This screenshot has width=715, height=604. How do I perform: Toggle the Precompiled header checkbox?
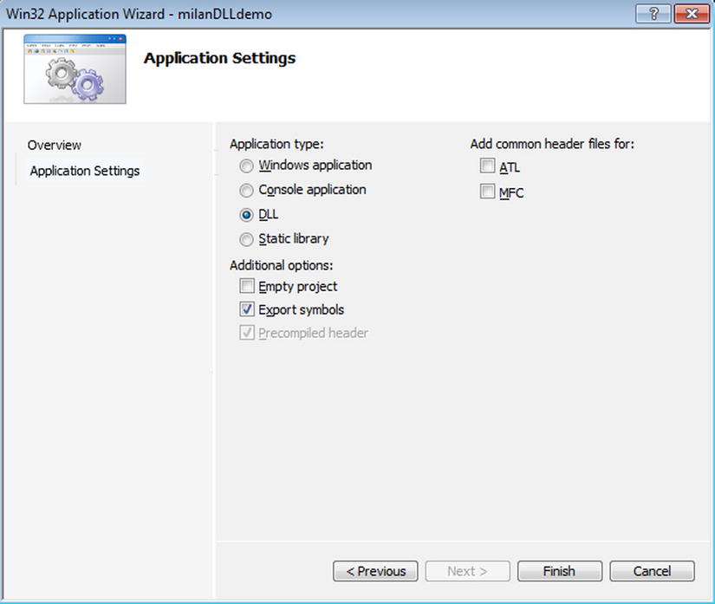coord(247,333)
